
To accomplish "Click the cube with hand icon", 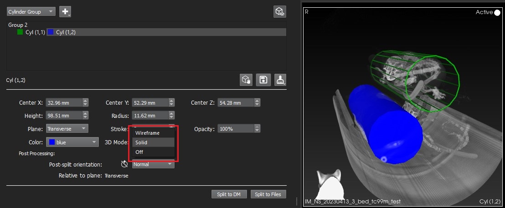I will 246,80.
